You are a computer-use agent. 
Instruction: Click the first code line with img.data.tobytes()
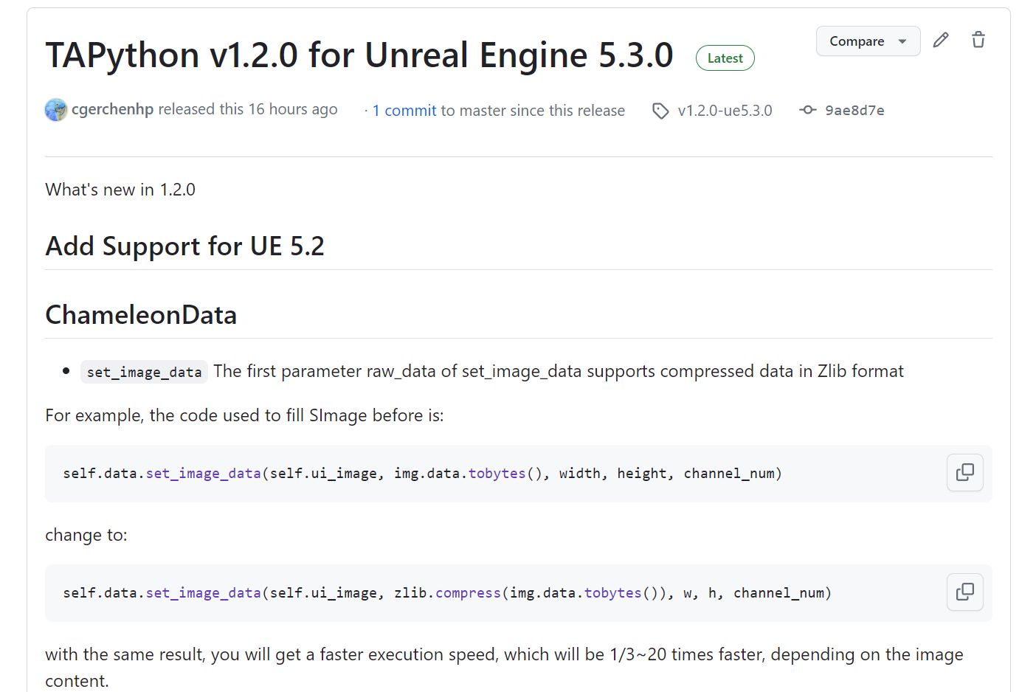[422, 474]
